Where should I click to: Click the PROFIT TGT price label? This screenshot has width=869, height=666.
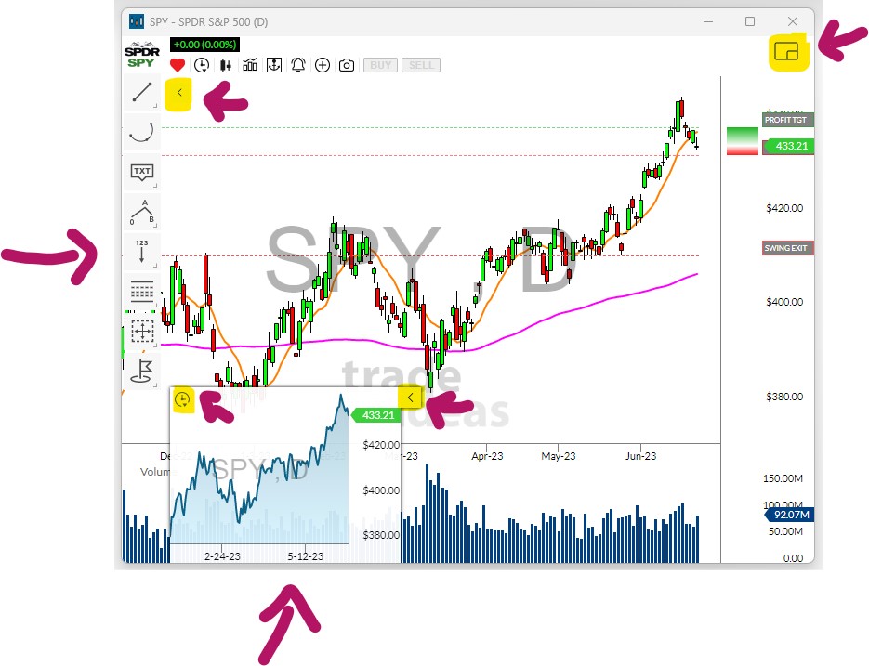pyautogui.click(x=788, y=120)
